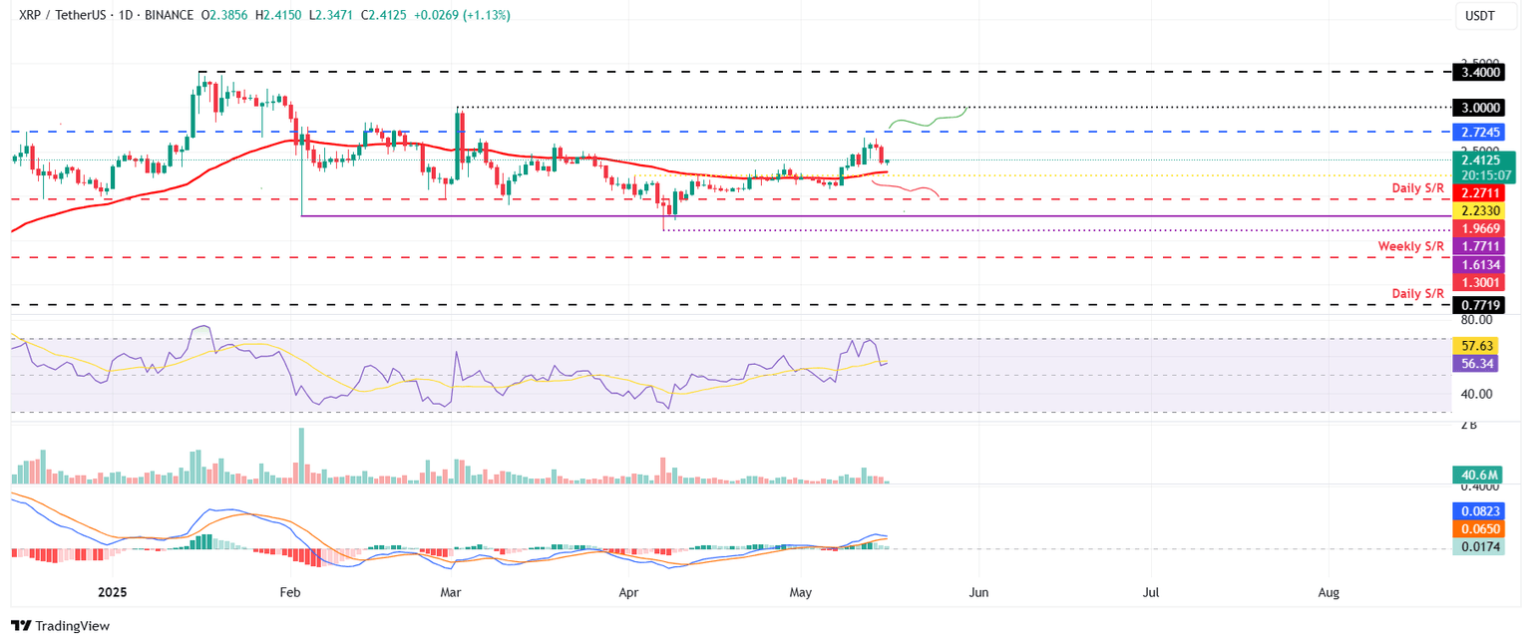Open the Weekly S/R label menu
This screenshot has height=644, width=1532.
click(1413, 246)
